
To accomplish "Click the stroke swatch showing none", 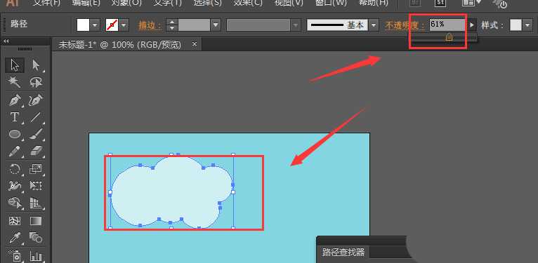I will (112, 25).
